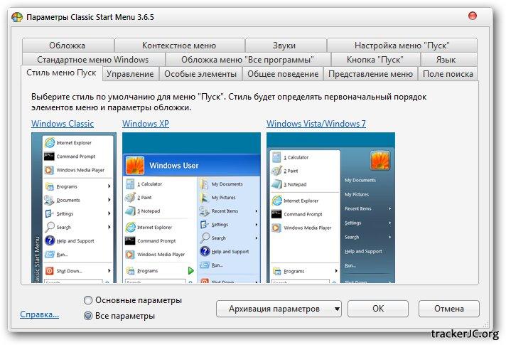Click the Classic Start Menu title bar icon

16,17
